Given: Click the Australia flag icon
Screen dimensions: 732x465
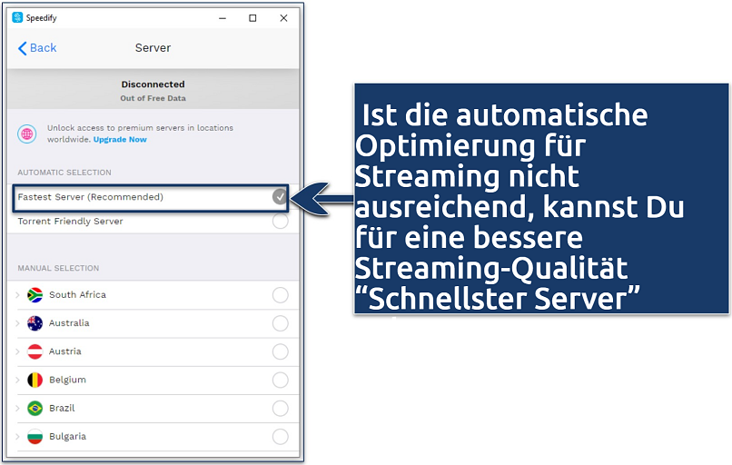Looking at the screenshot, I should pos(35,323).
